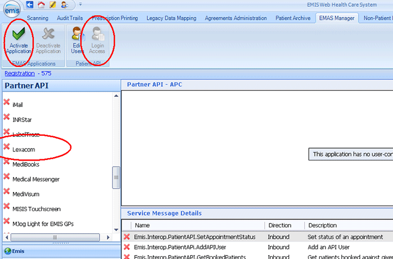This screenshot has width=393, height=259.
Task: Click horizontal scroll right arrow under list
Action: [x=108, y=237]
